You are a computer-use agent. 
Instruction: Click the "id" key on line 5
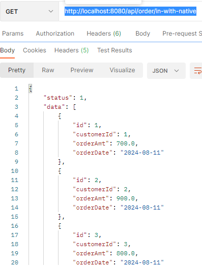(80, 125)
